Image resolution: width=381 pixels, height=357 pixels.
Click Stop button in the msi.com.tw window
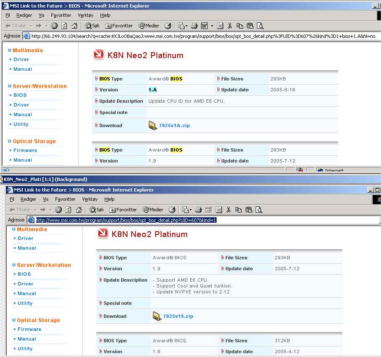(x=58, y=210)
